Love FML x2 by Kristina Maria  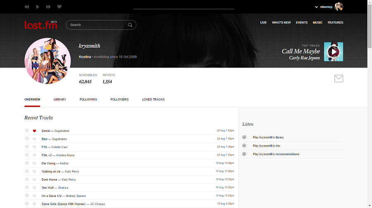click(34, 155)
